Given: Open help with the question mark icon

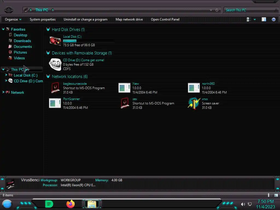Looking at the screenshot, I should (273, 19).
